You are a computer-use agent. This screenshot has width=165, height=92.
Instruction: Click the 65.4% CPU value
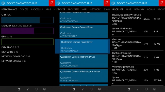[146, 19]
